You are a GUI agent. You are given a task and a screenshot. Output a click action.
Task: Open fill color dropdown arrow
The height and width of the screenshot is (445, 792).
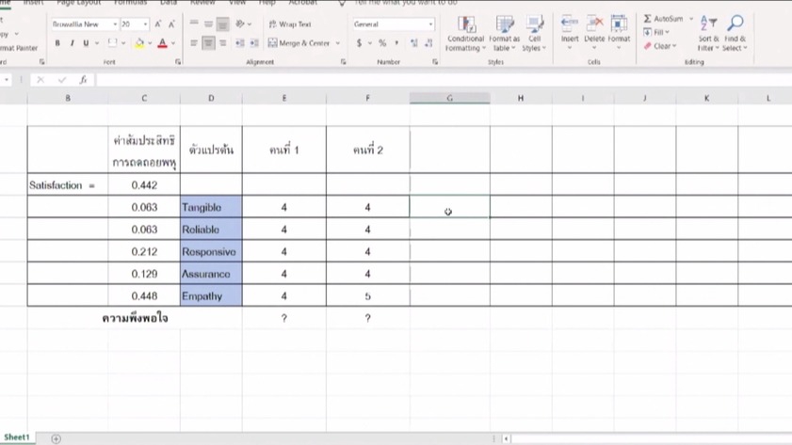[x=150, y=43]
